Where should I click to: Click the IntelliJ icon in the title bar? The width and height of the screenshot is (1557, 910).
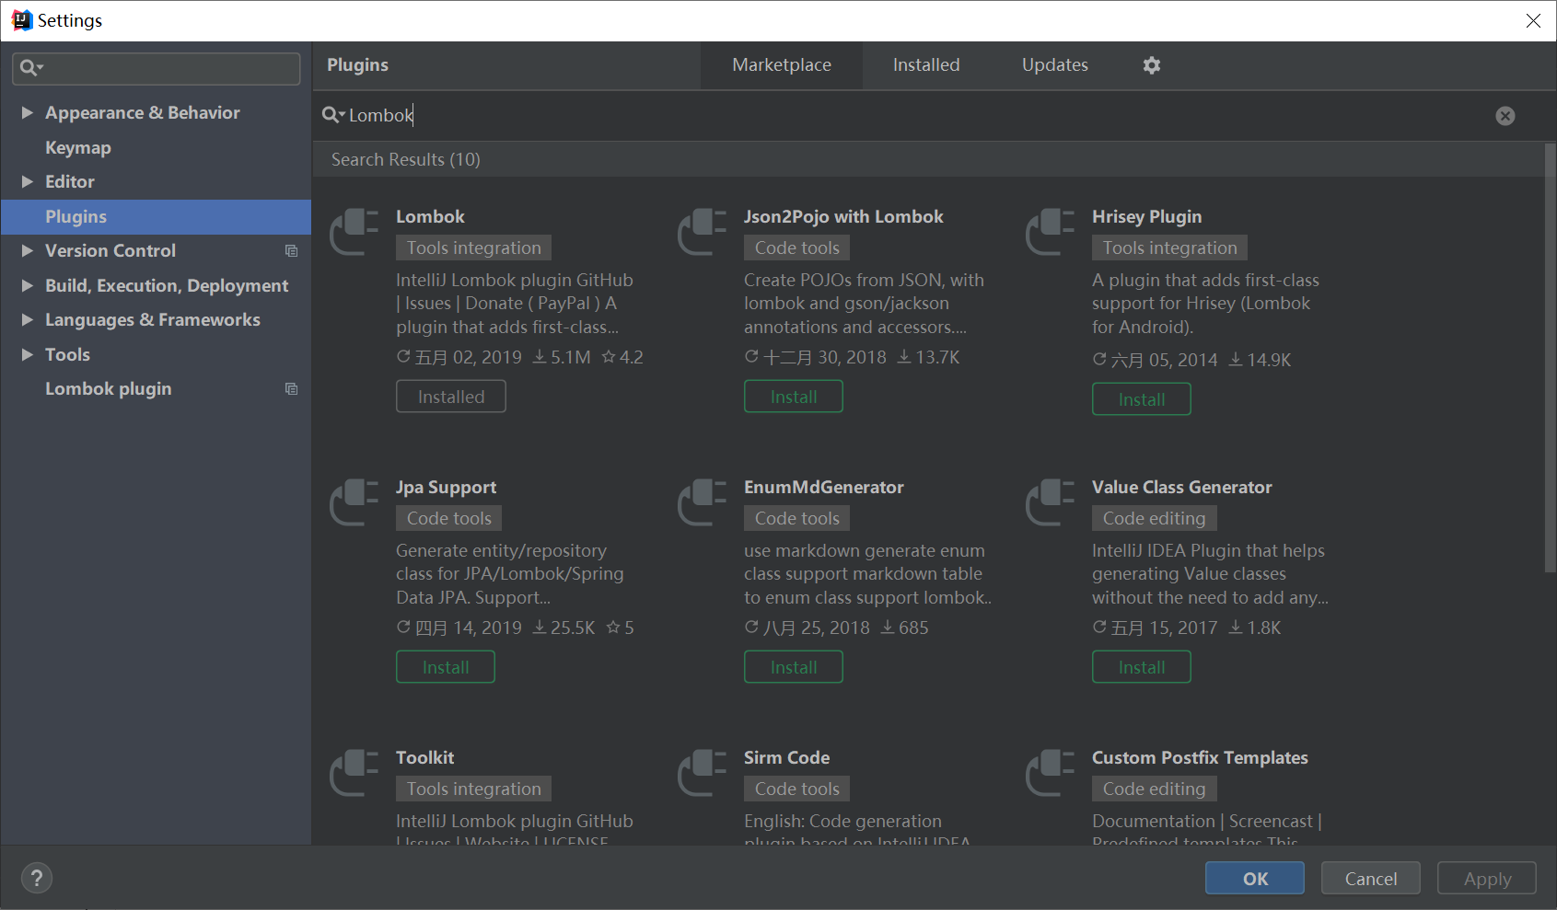(x=21, y=20)
